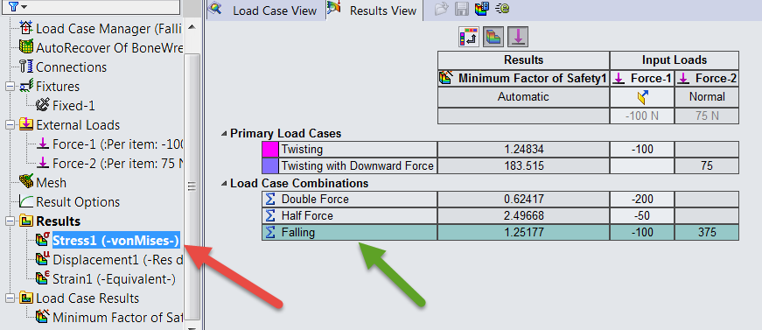Toggle the leftmost results icon button above the table
This screenshot has height=330, width=762.
pos(469,37)
